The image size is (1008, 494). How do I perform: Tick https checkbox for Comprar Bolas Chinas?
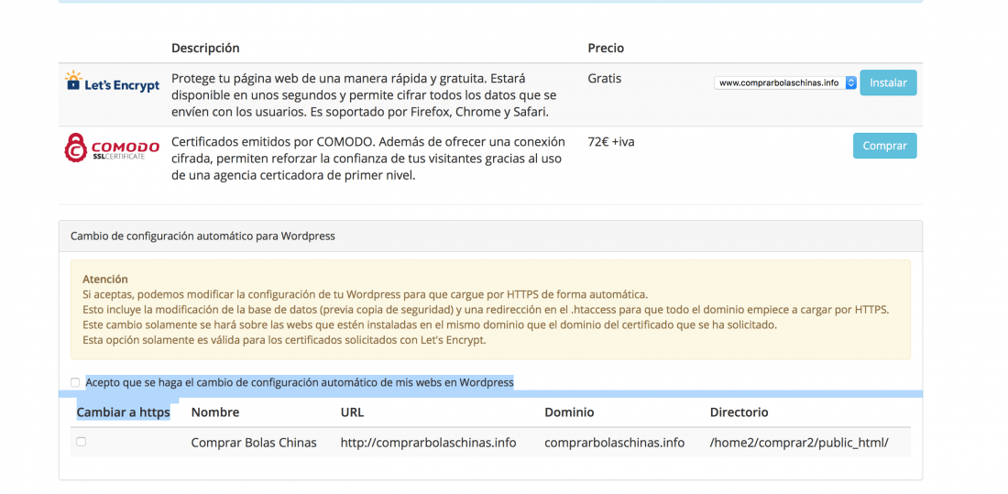81,442
